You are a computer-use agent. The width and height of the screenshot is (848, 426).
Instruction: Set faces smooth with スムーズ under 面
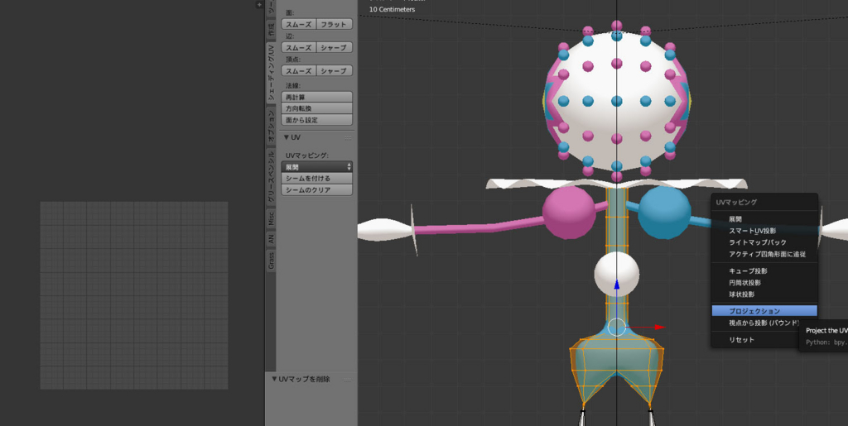coord(298,24)
